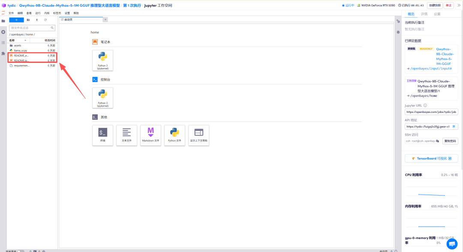Select the README_e... file
This screenshot has height=252, width=463.
[32, 56]
